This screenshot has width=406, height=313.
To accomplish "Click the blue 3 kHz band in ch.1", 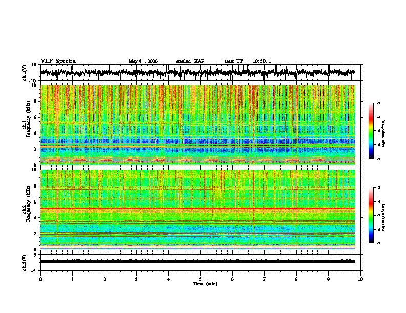I will click(x=198, y=141).
